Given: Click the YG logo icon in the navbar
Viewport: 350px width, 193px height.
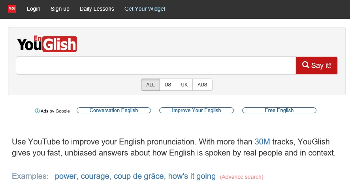Looking at the screenshot, I should click(12, 9).
